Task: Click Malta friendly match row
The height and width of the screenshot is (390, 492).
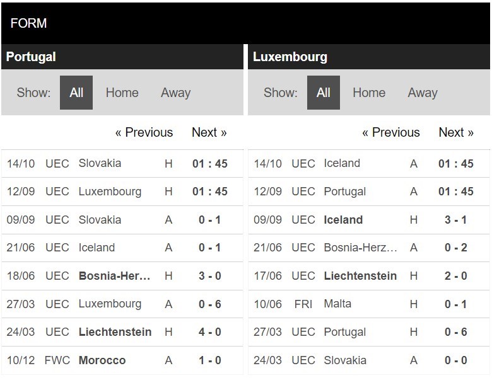Action: [369, 304]
